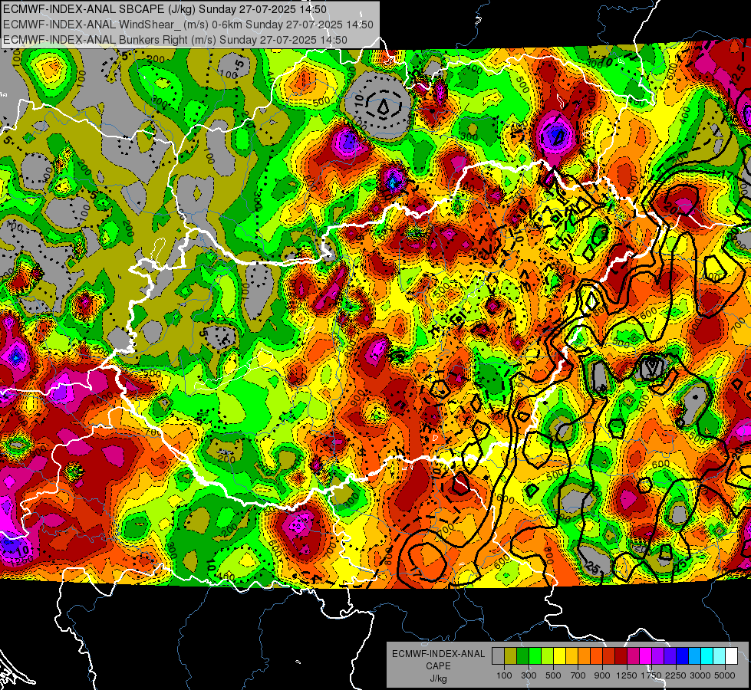Click the 2250 legend tick label
The image size is (751, 690).
tap(676, 675)
